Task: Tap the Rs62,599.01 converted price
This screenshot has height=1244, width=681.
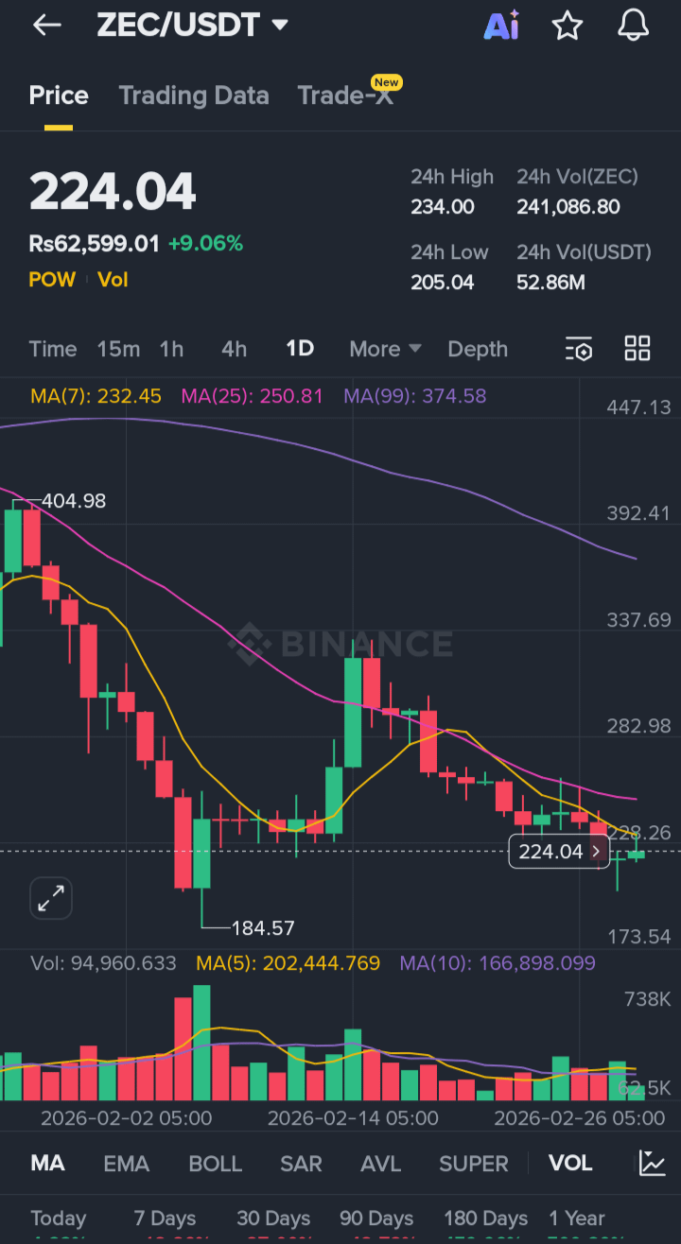Action: [95, 244]
